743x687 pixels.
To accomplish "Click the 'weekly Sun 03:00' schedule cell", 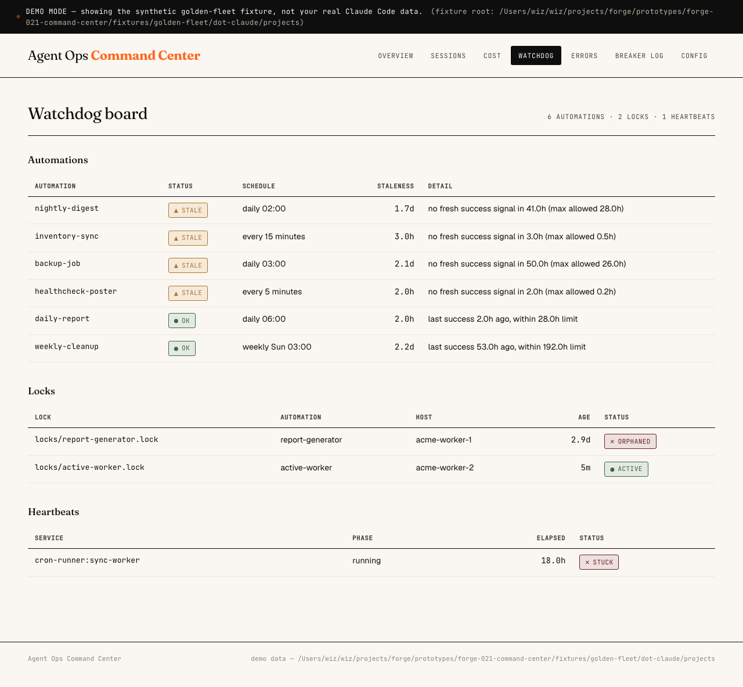I will pyautogui.click(x=277, y=347).
